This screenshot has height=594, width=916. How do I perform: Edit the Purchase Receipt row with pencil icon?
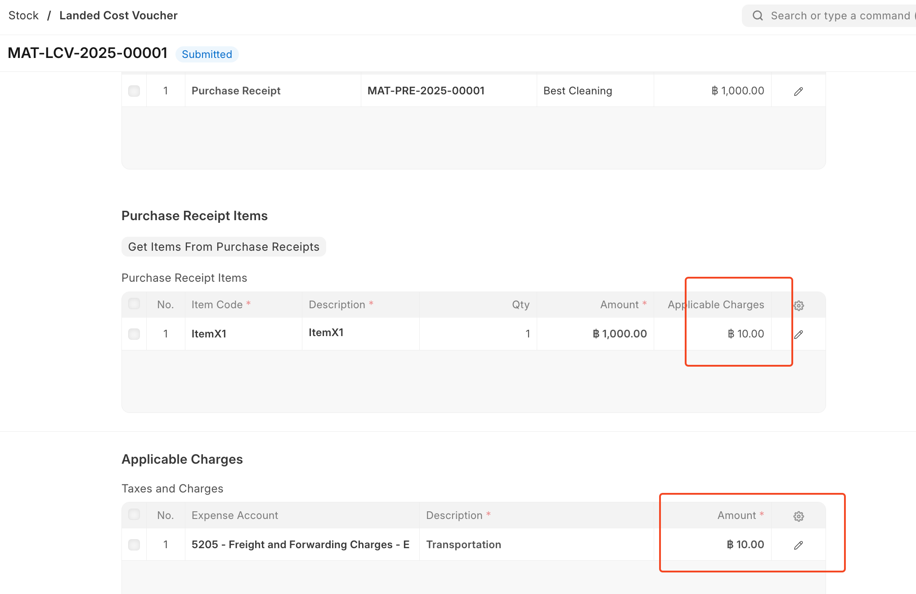[798, 91]
